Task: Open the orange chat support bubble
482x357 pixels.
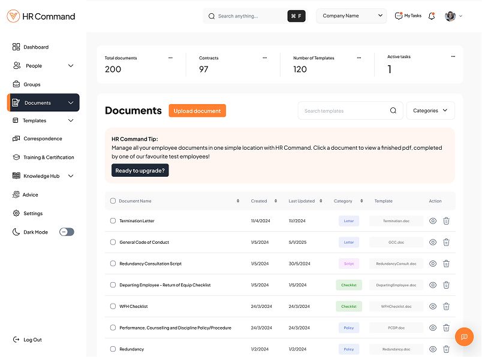Action: (x=464, y=337)
